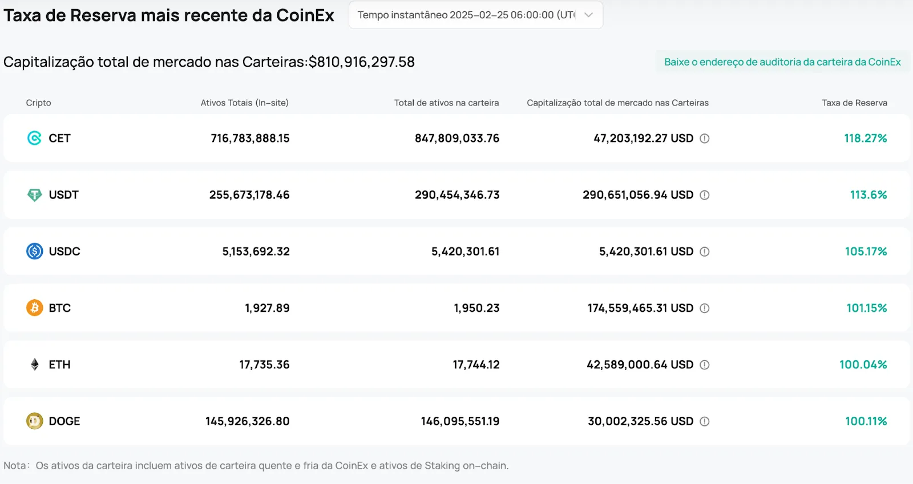Click CET wallet total 847,809,033.76

click(457, 138)
